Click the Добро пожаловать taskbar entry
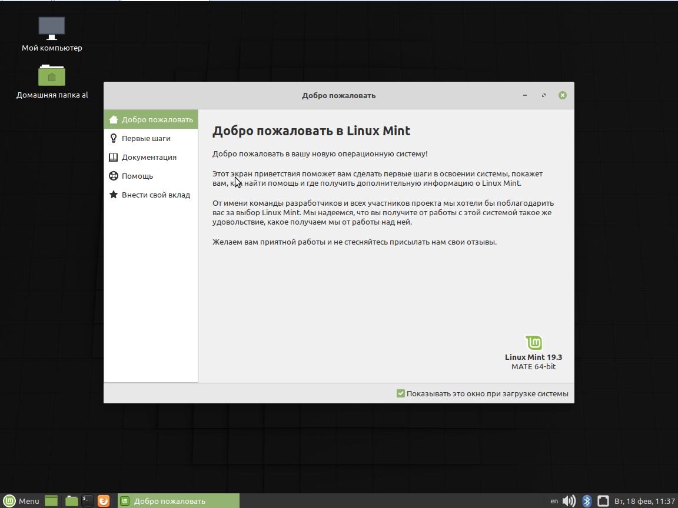The image size is (678, 508). (178, 501)
